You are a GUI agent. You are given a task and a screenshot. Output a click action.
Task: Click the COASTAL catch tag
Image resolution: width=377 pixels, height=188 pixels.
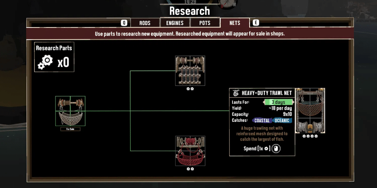(262, 120)
